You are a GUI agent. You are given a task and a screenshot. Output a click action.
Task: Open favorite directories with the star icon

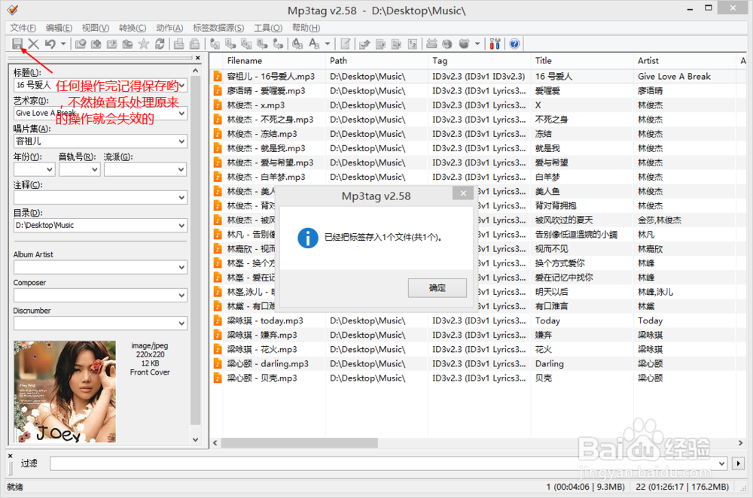(144, 44)
